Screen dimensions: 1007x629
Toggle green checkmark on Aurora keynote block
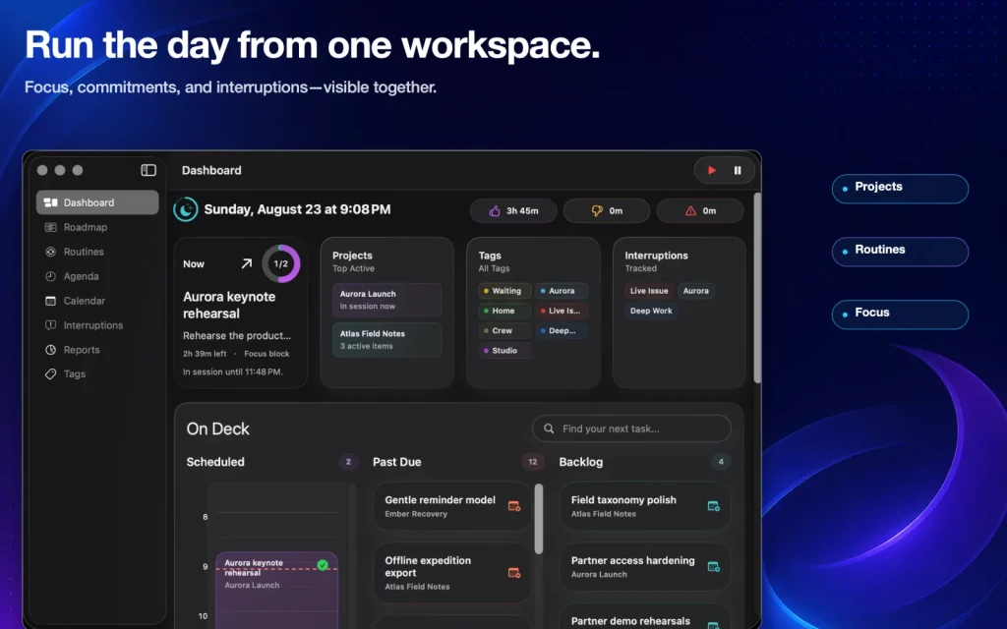323,565
